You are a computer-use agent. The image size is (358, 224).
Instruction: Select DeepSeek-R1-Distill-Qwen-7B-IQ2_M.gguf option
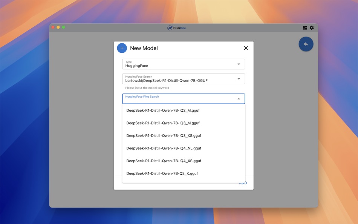click(x=184, y=110)
